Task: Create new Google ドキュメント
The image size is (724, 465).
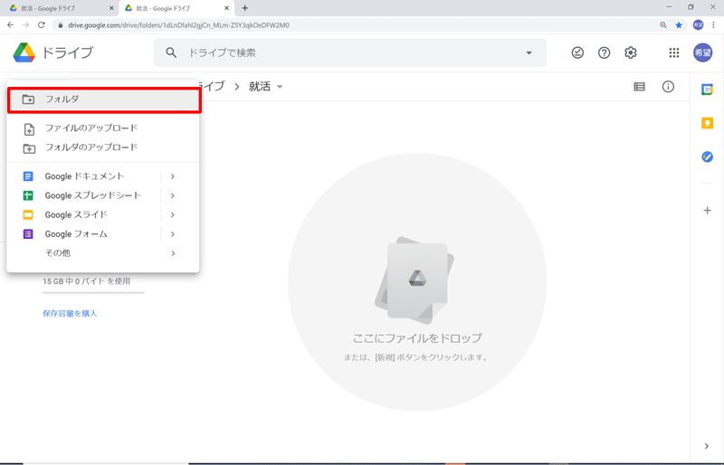Action: (x=84, y=176)
